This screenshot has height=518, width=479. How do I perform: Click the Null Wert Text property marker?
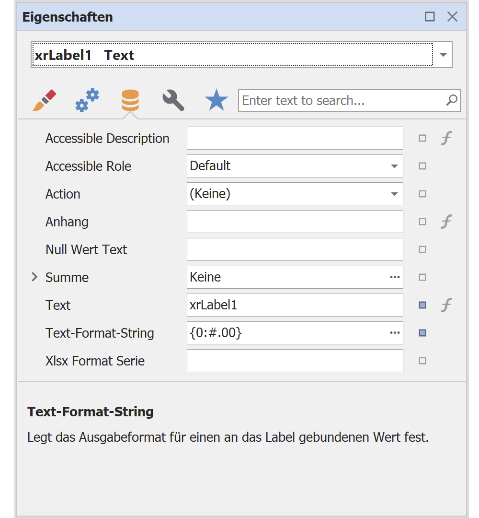[422, 249]
